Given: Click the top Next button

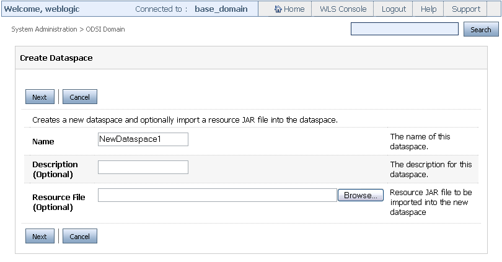Looking at the screenshot, I should 40,97.
